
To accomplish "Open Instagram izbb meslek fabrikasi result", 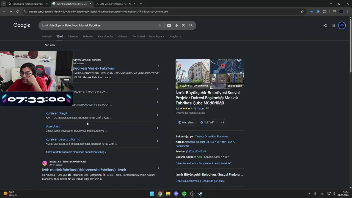I will point(84,170).
